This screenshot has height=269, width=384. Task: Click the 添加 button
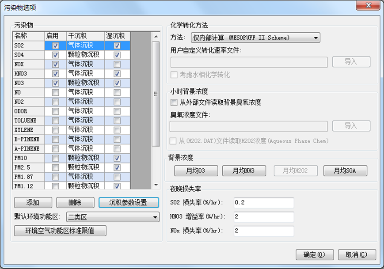tap(33, 202)
